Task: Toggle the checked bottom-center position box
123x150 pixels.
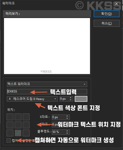Action: (18, 133)
